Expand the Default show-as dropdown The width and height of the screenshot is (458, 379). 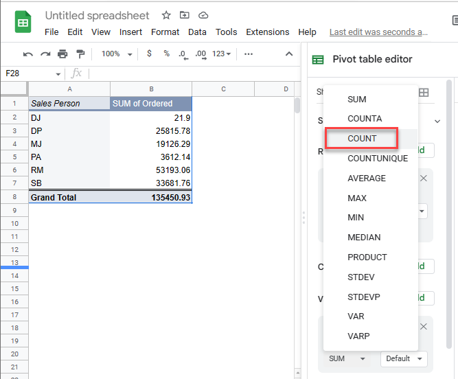pyautogui.click(x=404, y=358)
